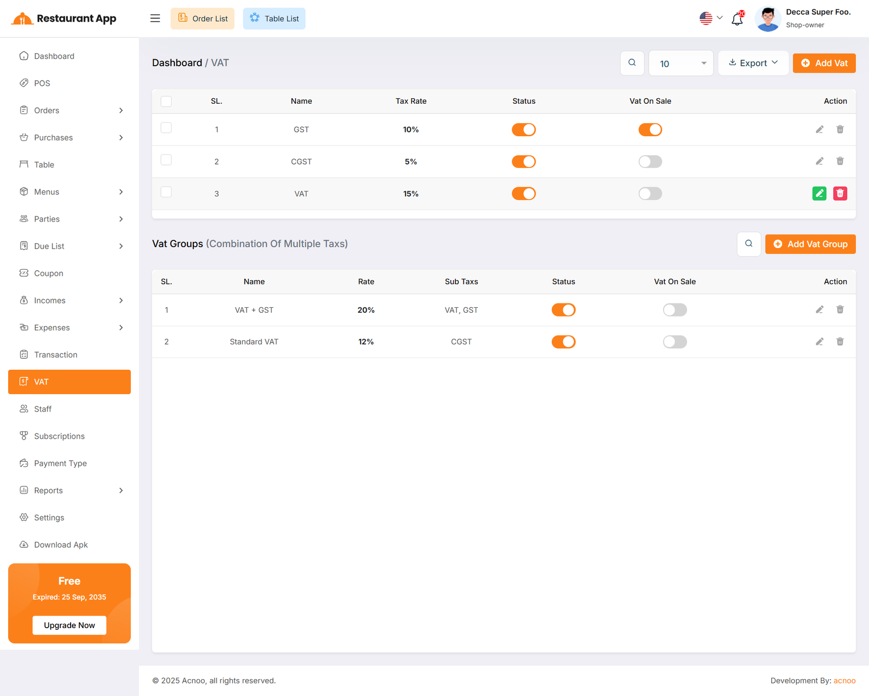
Task: Disable the GST Vat On Sale toggle
Action: tap(650, 130)
